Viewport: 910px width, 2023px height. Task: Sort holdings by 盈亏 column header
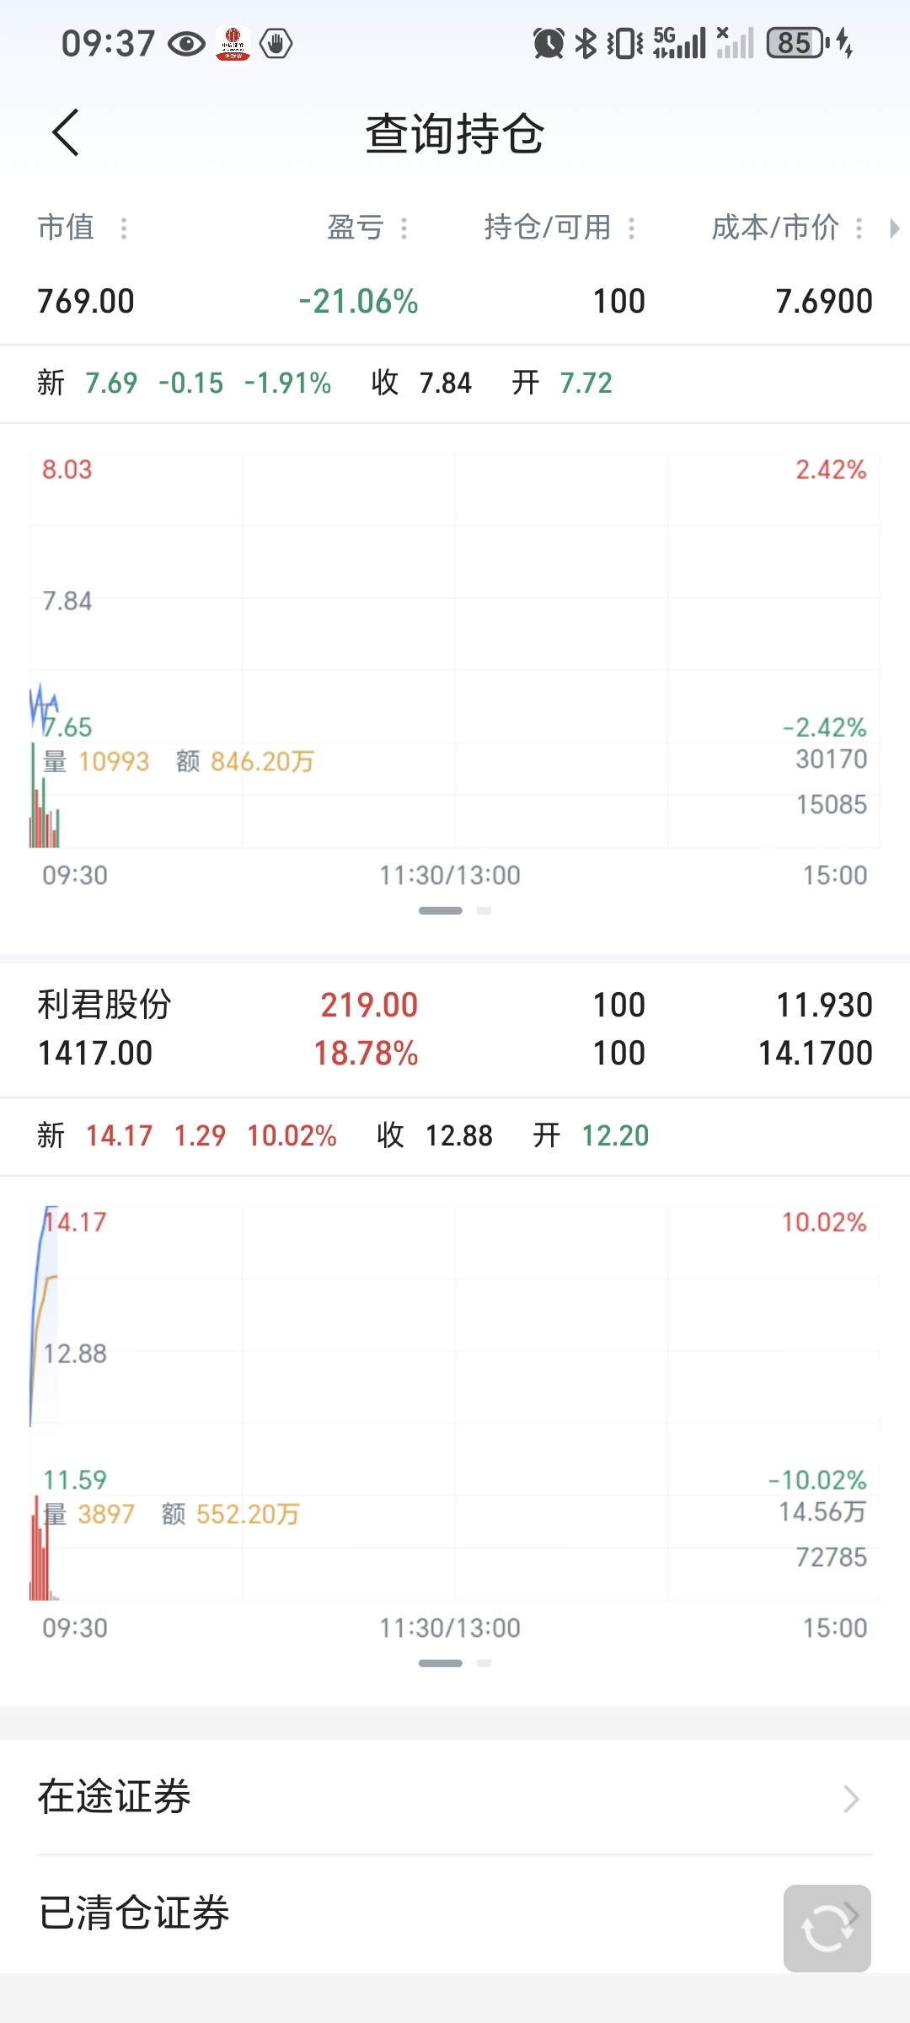[356, 228]
